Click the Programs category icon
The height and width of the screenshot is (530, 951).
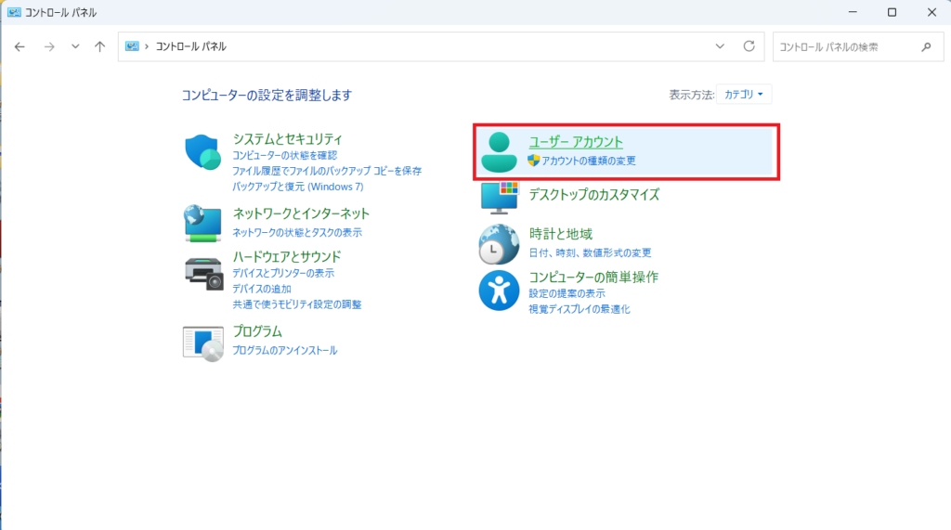[202, 342]
